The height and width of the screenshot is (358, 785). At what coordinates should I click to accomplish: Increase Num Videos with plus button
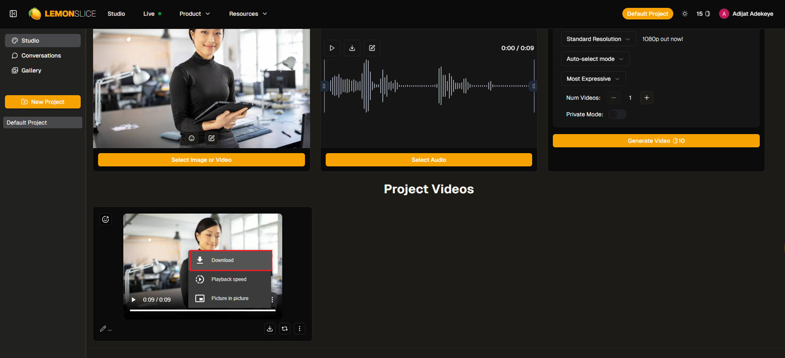[646, 98]
